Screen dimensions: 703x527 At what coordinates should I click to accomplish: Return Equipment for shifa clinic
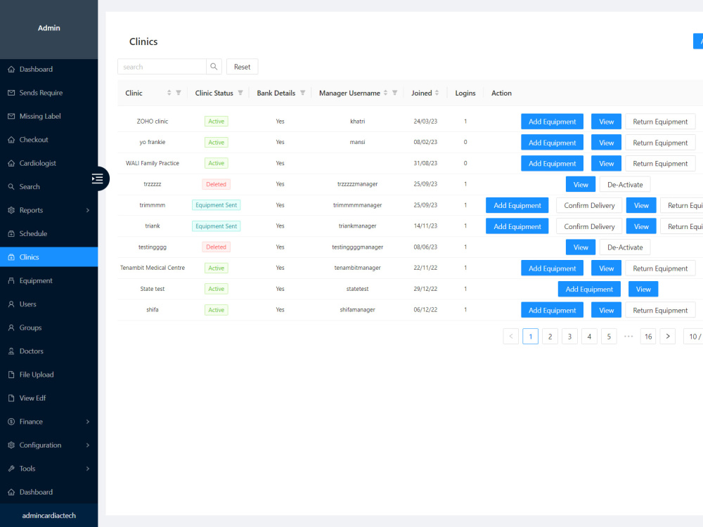coord(660,310)
